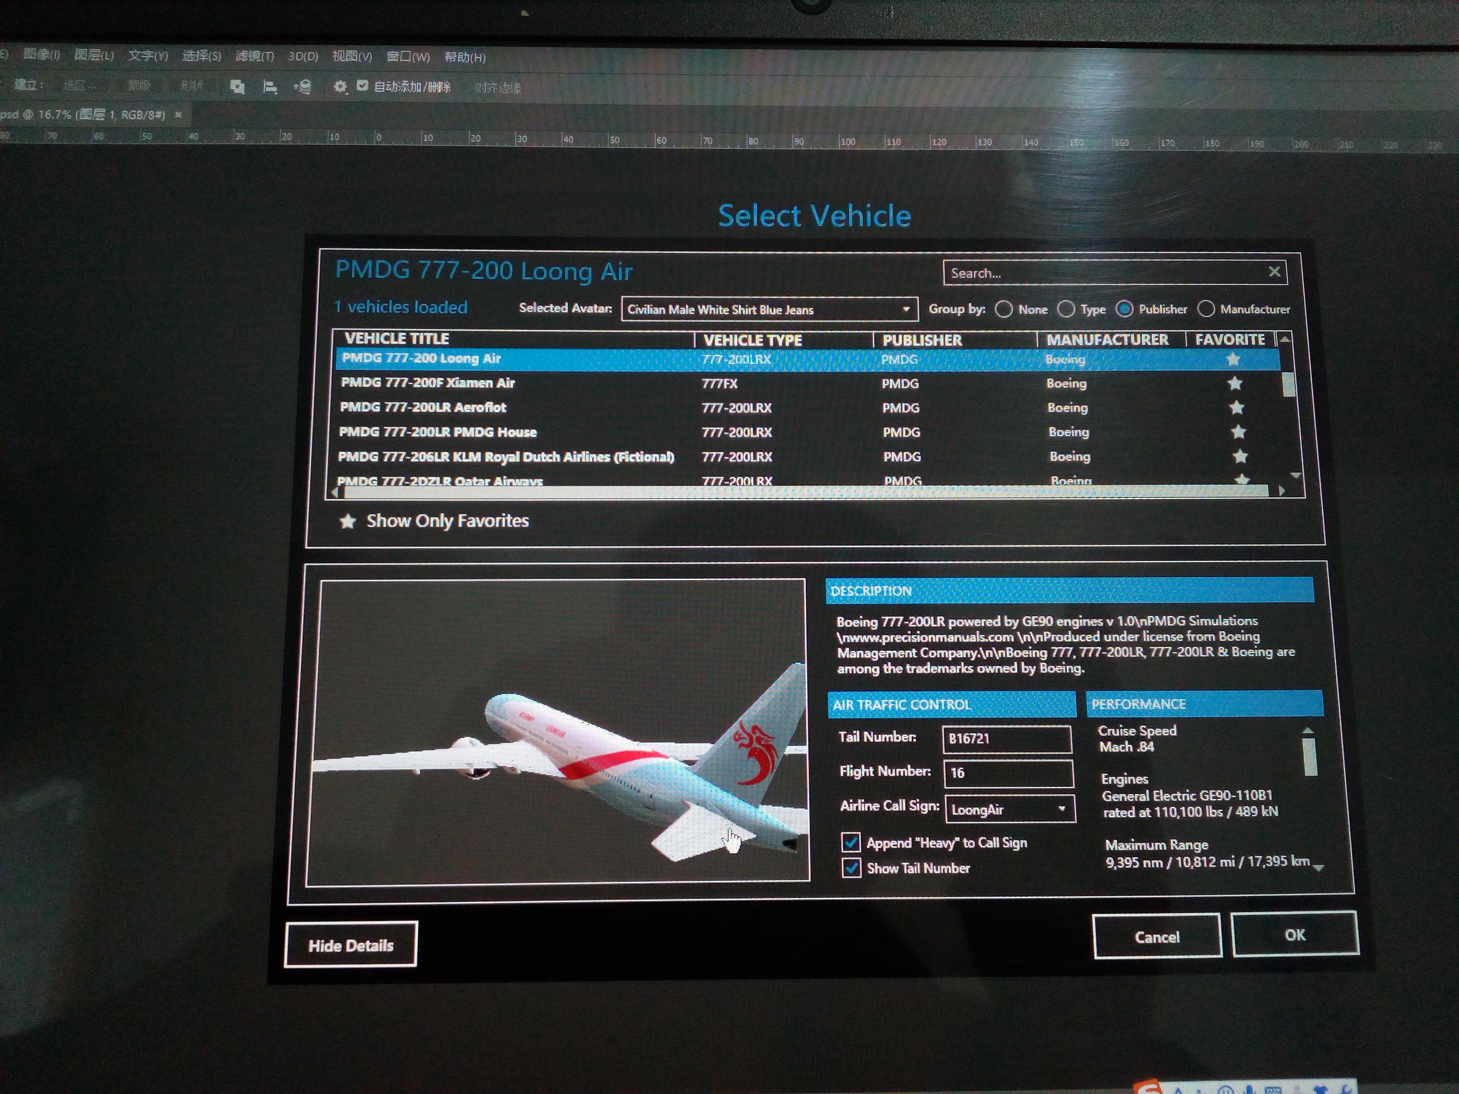Click Performance panel scroll-up arrow

[1308, 731]
